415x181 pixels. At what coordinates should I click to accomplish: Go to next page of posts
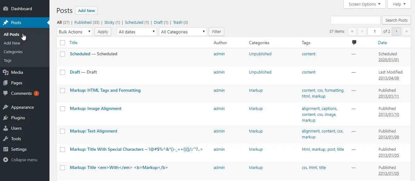(396, 32)
